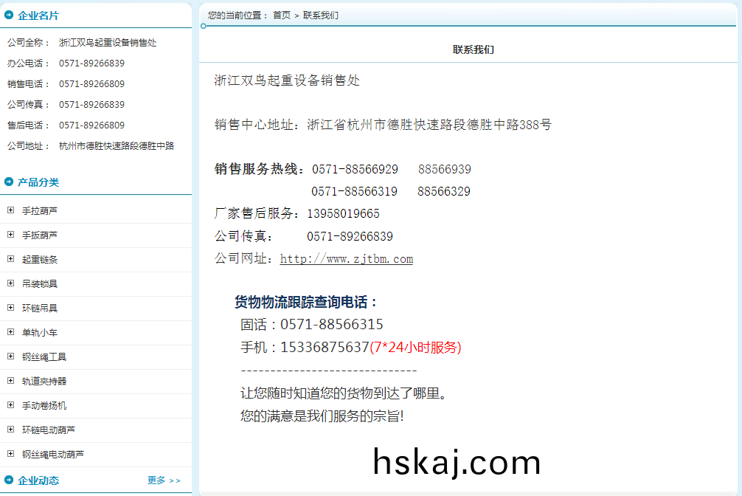Click plus icon next to 环链吊具
This screenshot has width=742, height=496.
(10, 308)
